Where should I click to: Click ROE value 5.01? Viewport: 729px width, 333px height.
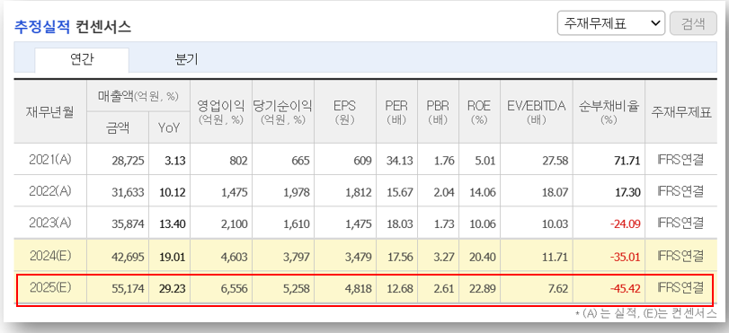click(485, 161)
